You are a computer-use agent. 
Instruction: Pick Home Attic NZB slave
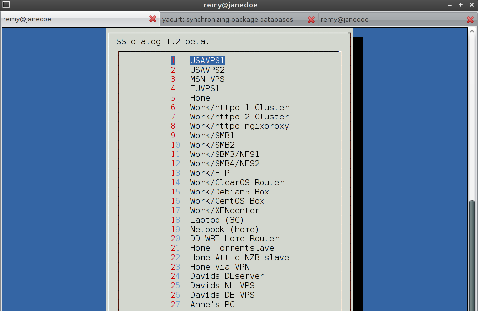pyautogui.click(x=239, y=258)
